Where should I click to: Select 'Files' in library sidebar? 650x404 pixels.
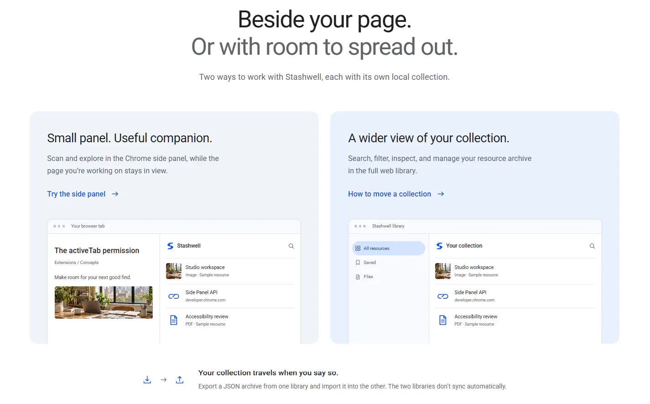point(389,277)
